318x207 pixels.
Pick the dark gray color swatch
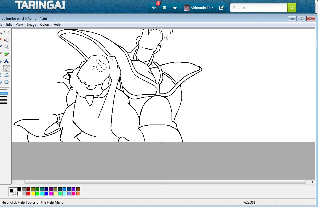coord(24,189)
